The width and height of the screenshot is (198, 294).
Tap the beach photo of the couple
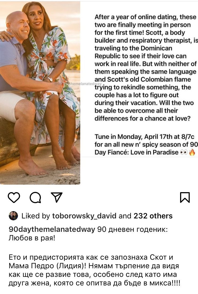40,121
